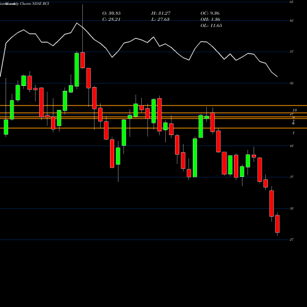Click the 37 price axis label

[292, 177]
